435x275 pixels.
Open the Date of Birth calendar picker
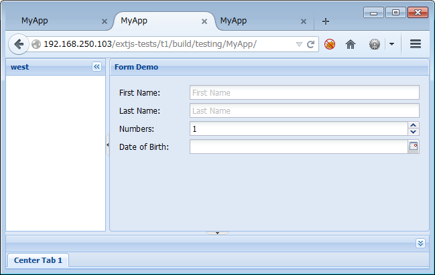coord(414,147)
